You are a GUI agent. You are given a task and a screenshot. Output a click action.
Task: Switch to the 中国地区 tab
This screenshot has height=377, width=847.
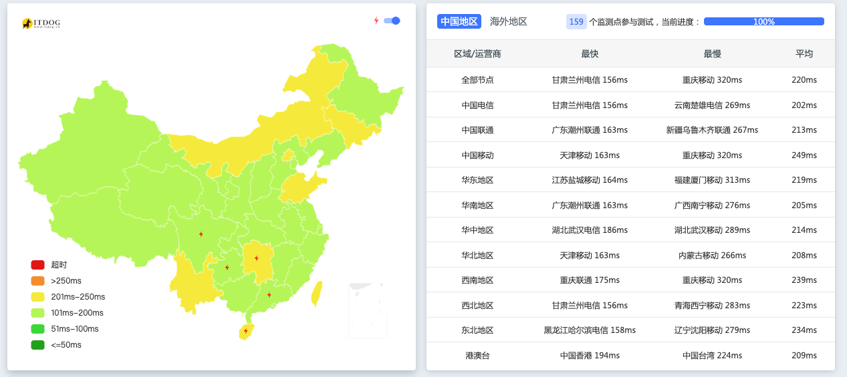[x=459, y=21]
